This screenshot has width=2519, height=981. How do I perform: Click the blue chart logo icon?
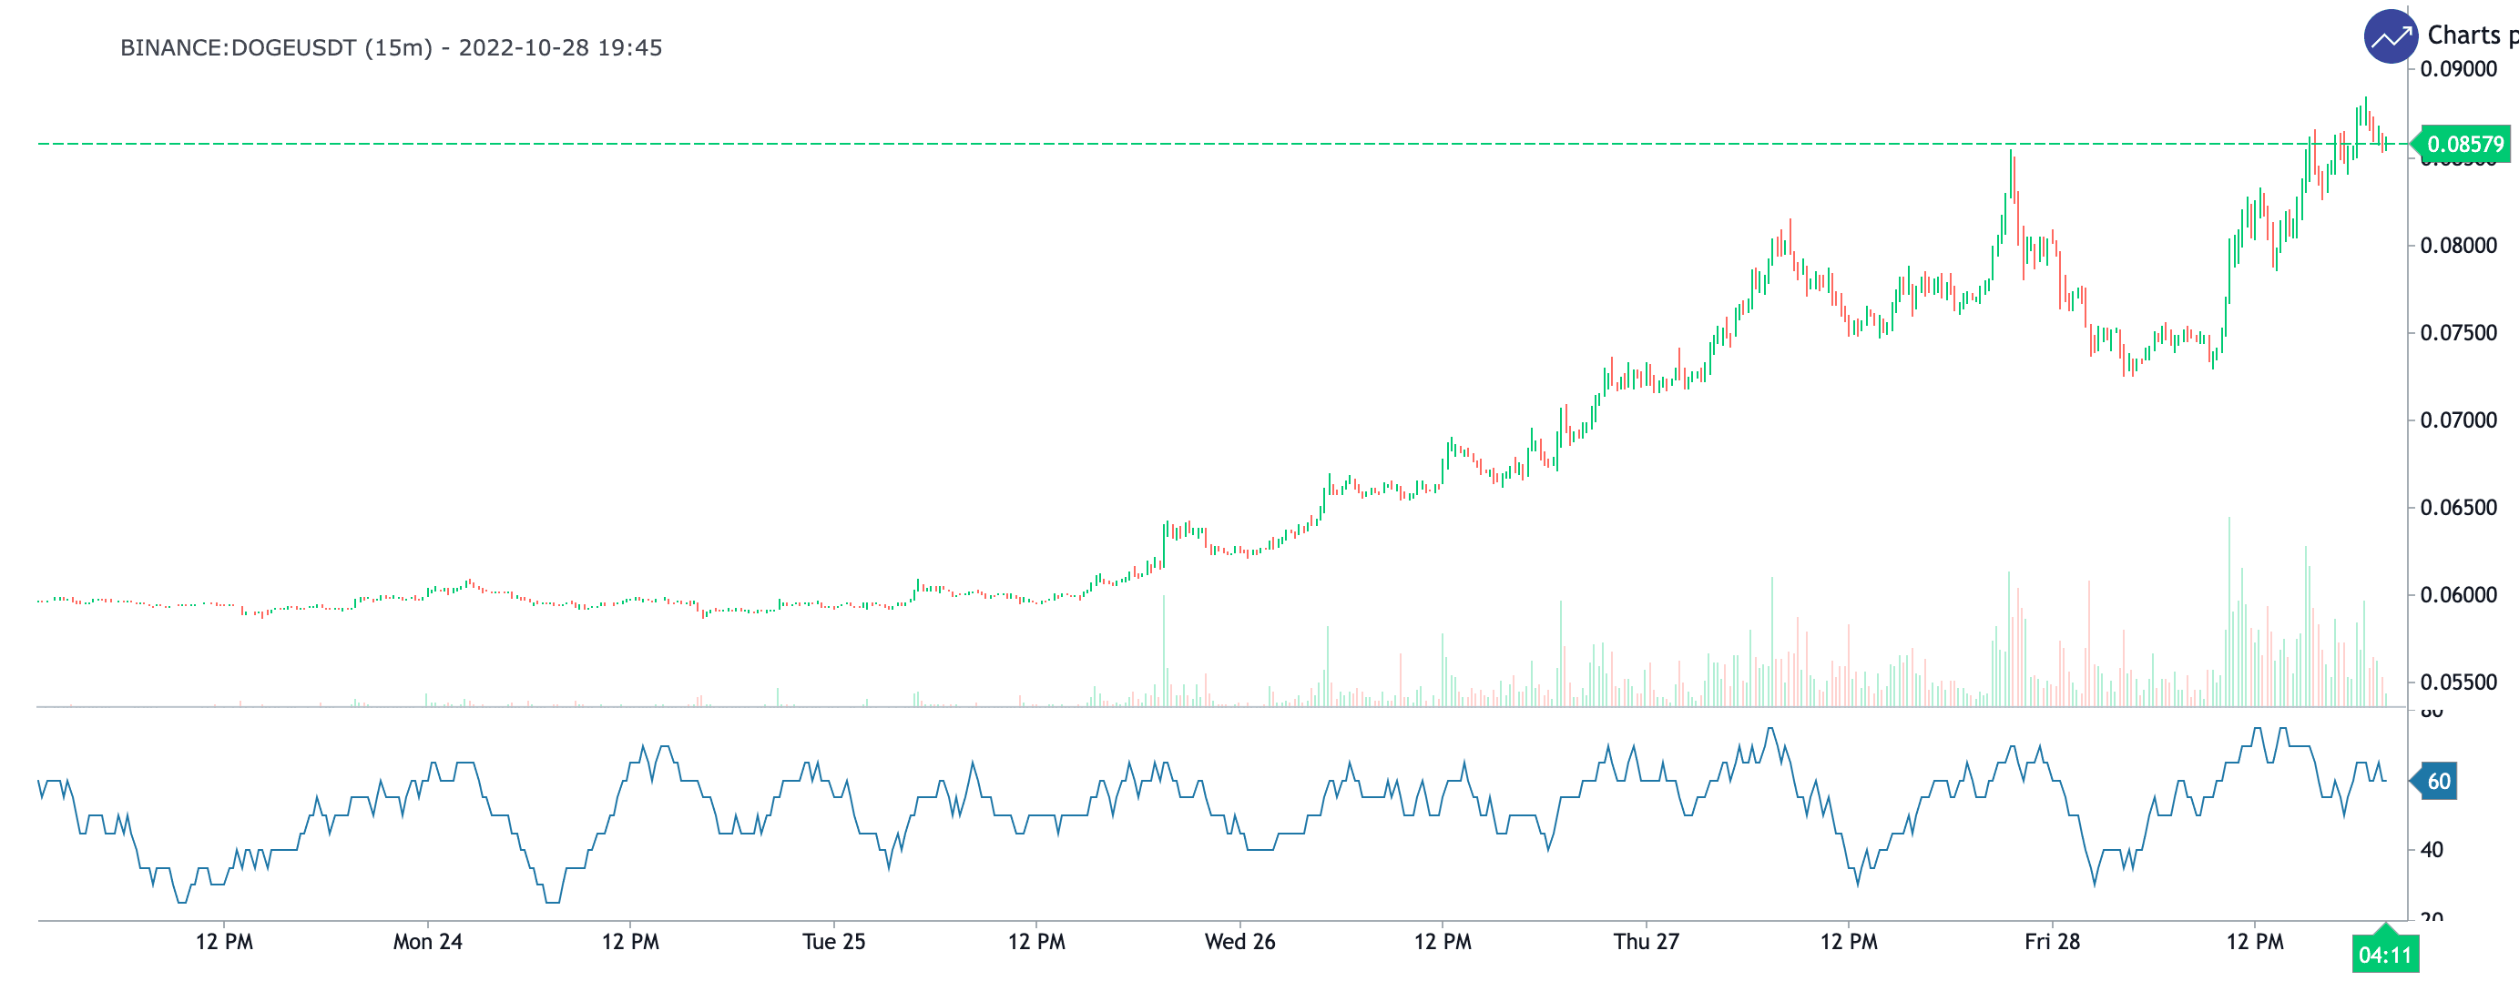click(2390, 37)
